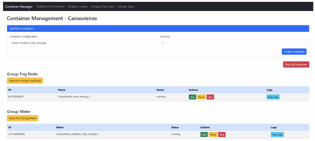315x141 pixels.
Task: Start the Canasvieiras_nodo_energy_1 container
Action: pyautogui.click(x=193, y=97)
